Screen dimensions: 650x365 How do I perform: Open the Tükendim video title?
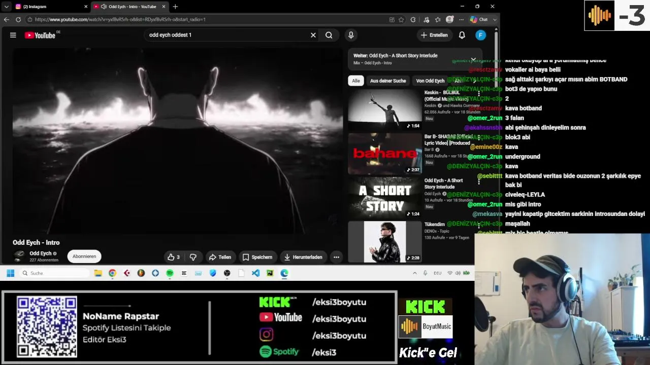pos(435,224)
